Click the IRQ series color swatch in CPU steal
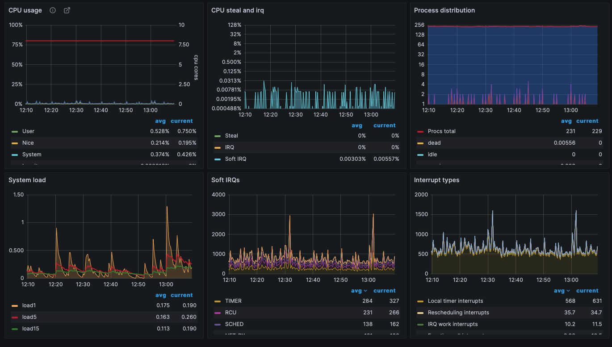Viewport: 612px width, 347px height. [218, 147]
